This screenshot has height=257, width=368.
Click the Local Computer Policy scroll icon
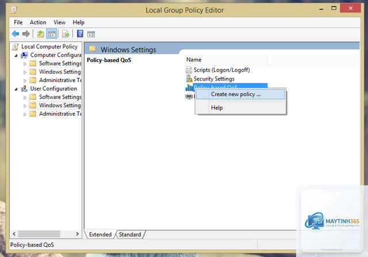pos(16,47)
